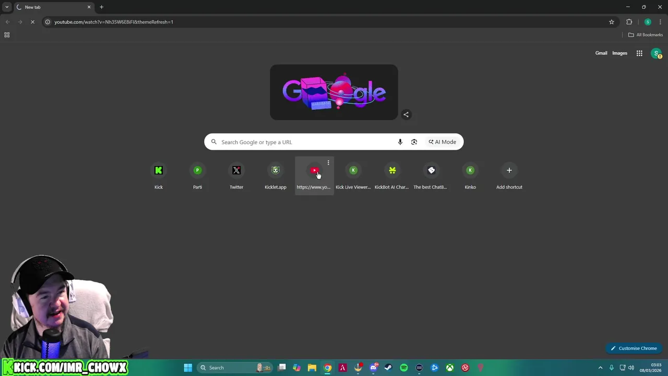This screenshot has width=668, height=376.
Task: Open volume control in system tray
Action: (631, 368)
